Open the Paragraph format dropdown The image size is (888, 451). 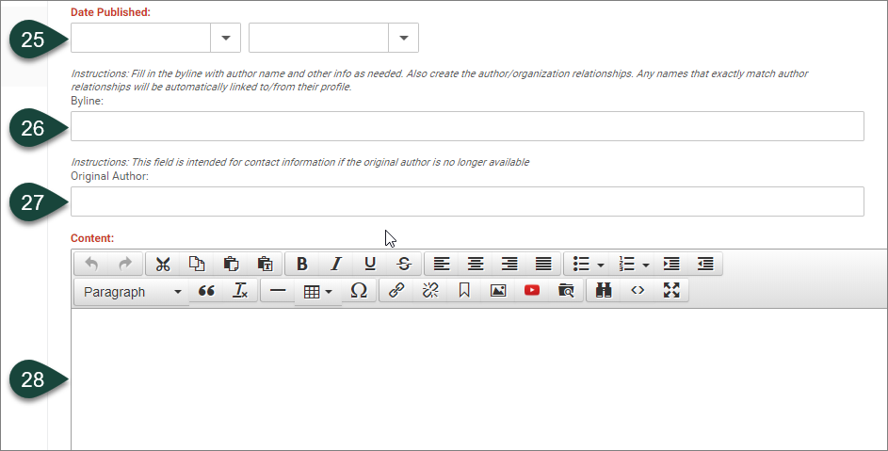click(x=132, y=292)
